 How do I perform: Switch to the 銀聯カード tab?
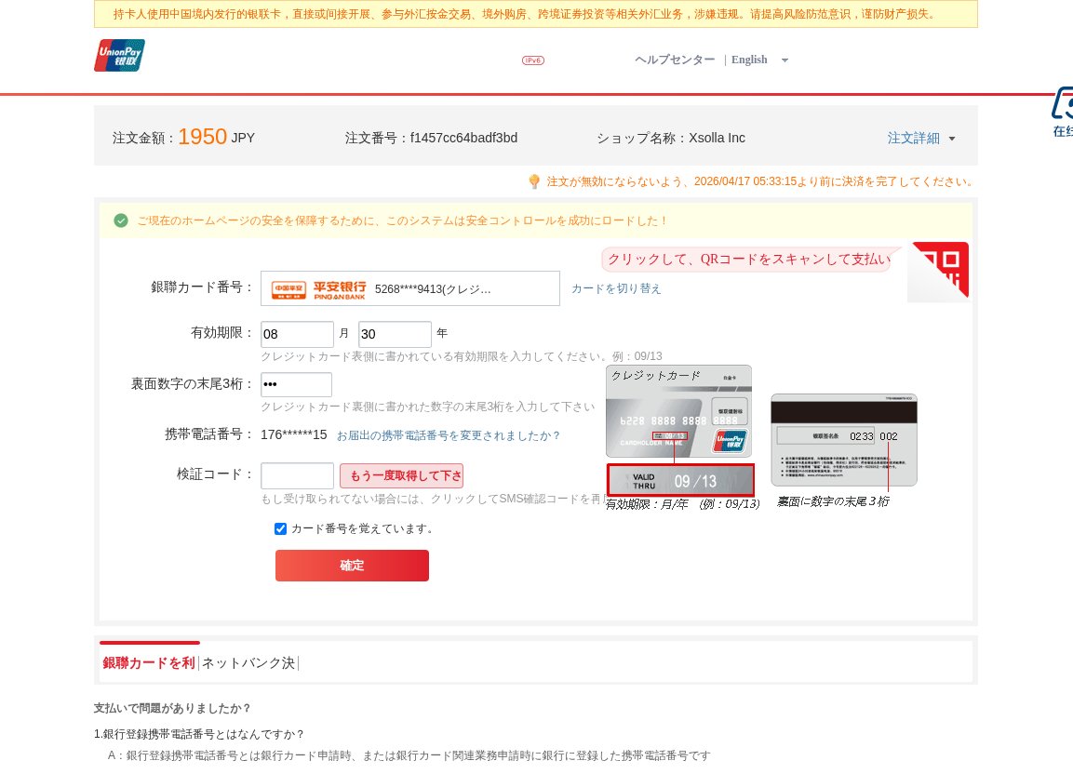click(x=149, y=663)
